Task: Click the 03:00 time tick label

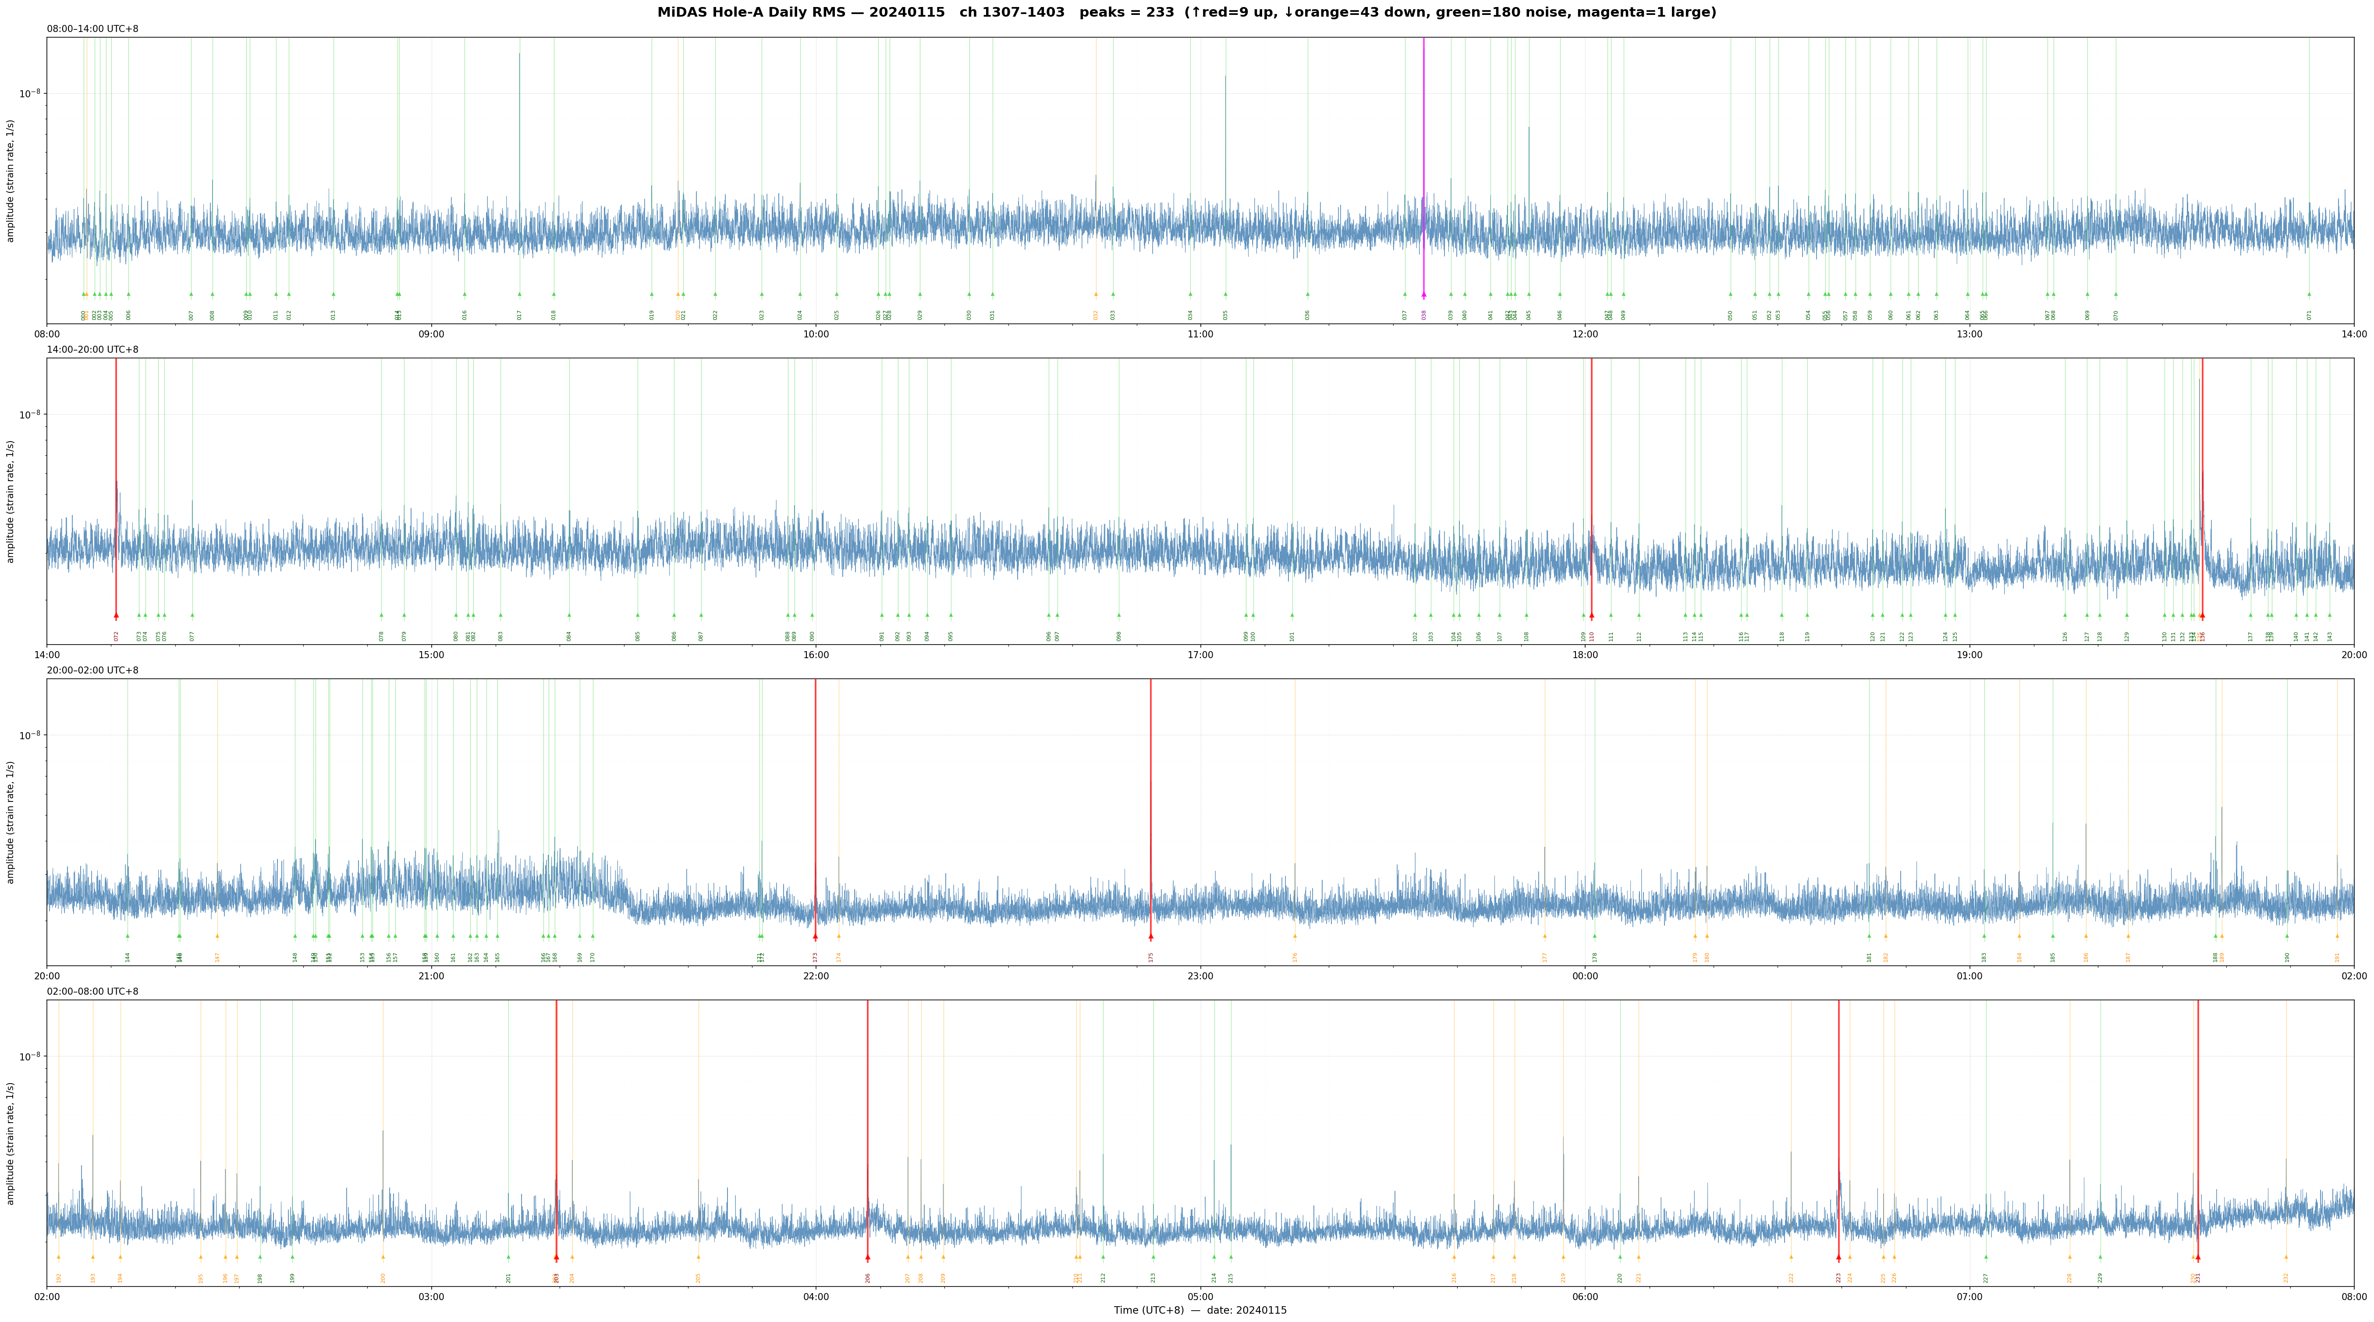Action: tap(431, 1297)
